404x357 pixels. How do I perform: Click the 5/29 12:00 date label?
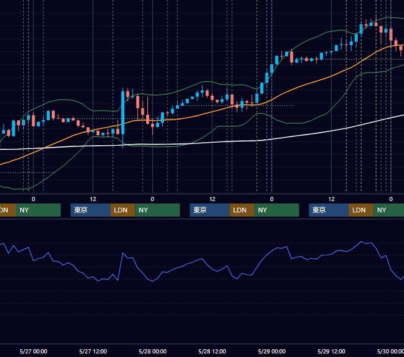(x=332, y=351)
